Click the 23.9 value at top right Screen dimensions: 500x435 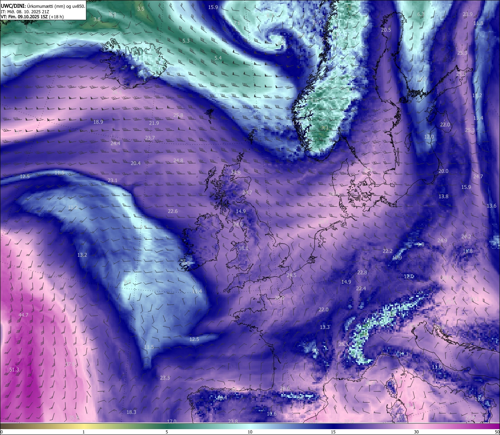pyautogui.click(x=468, y=14)
